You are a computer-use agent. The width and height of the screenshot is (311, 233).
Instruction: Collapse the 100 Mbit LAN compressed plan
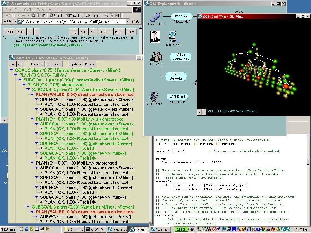(32, 163)
